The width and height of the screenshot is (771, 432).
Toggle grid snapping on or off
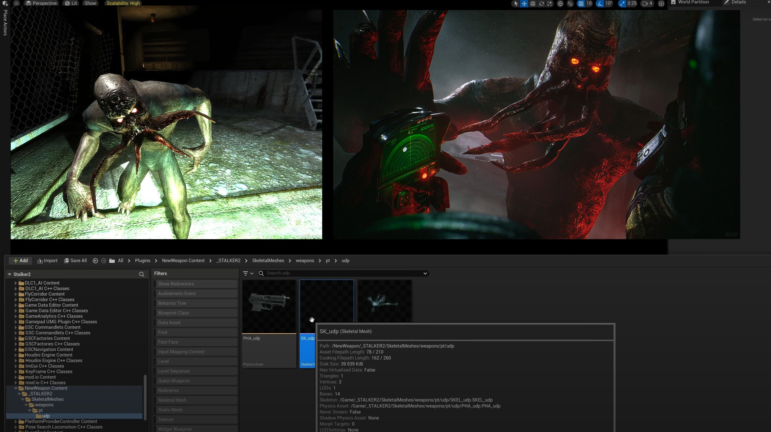581,3
